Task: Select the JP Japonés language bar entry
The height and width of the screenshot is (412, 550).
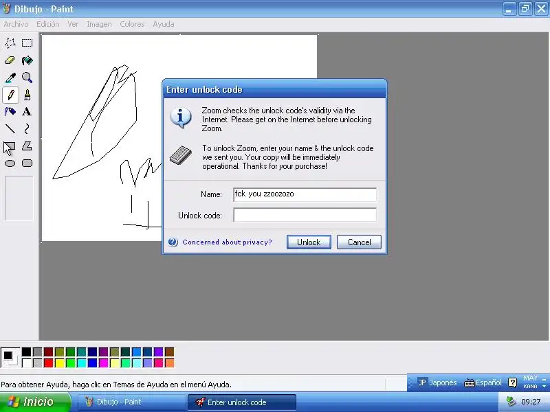Action: pos(437,382)
